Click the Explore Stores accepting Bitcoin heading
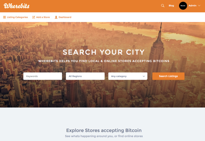Screen dimensions: 205x141 coord(104,130)
